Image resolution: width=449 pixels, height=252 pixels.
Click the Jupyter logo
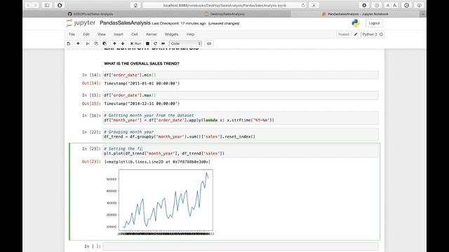coord(81,23)
